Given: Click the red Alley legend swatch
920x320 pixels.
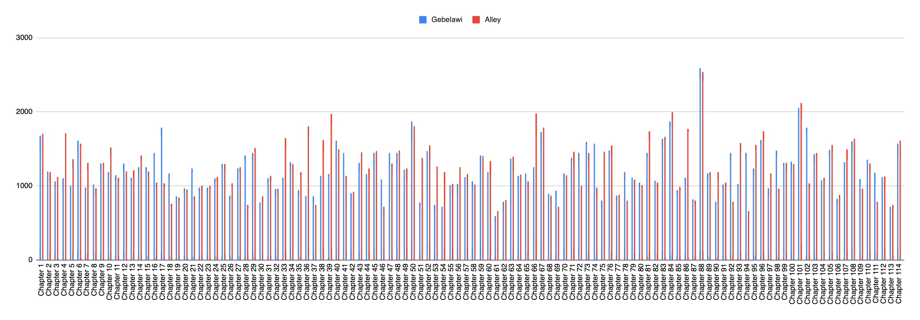Looking at the screenshot, I should [x=476, y=20].
